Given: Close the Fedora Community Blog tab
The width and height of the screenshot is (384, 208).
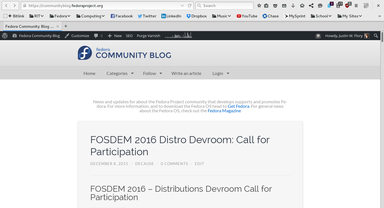Looking at the screenshot, I should [x=58, y=26].
